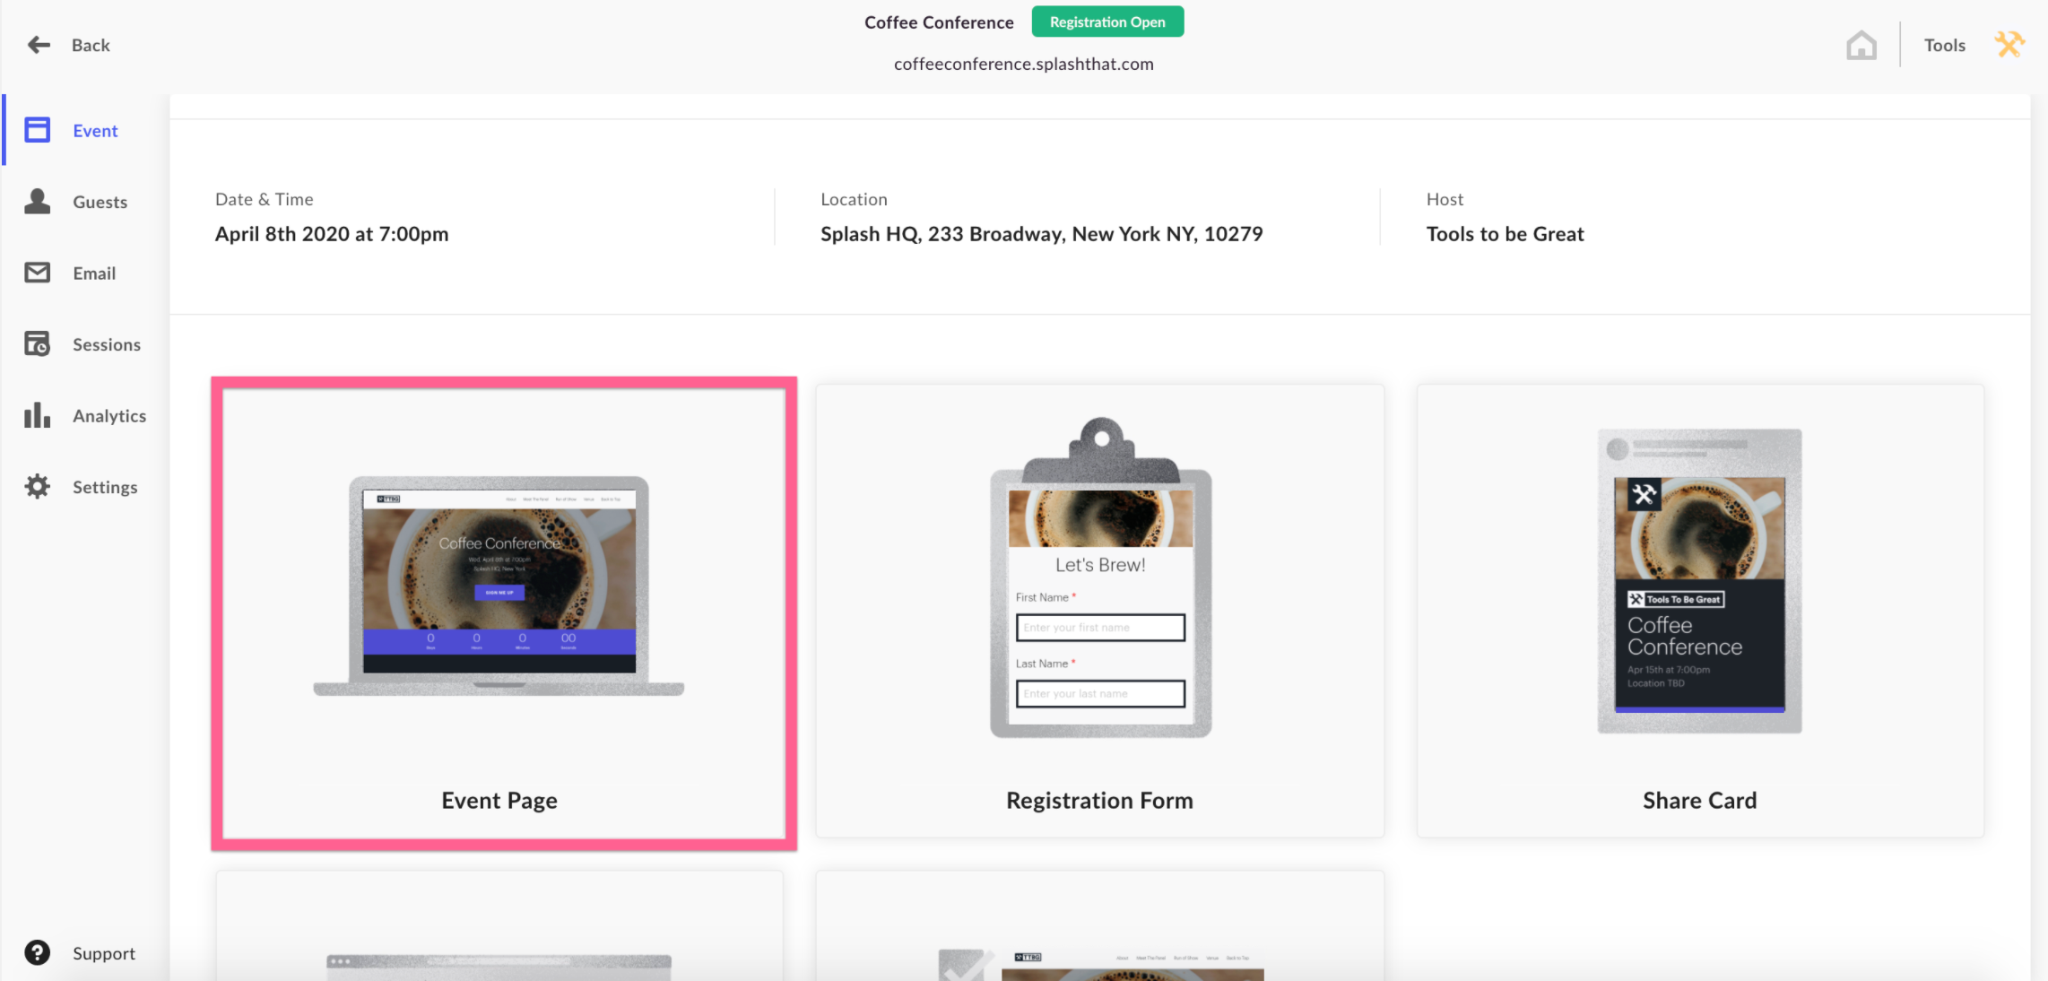The width and height of the screenshot is (2048, 981).
Task: Go to the Sessions section
Action: 85,344
